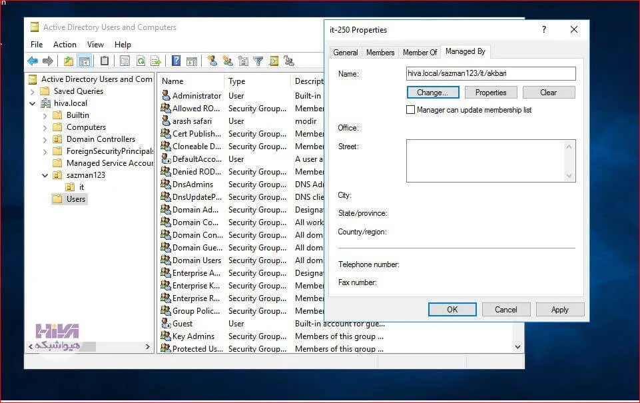The image size is (640, 403).
Task: Toggle the Show/Hide Console Tree icon
Action: (85, 61)
